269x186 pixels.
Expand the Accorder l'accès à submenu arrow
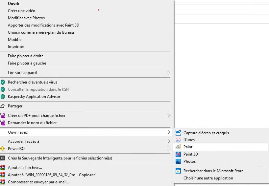(169, 141)
